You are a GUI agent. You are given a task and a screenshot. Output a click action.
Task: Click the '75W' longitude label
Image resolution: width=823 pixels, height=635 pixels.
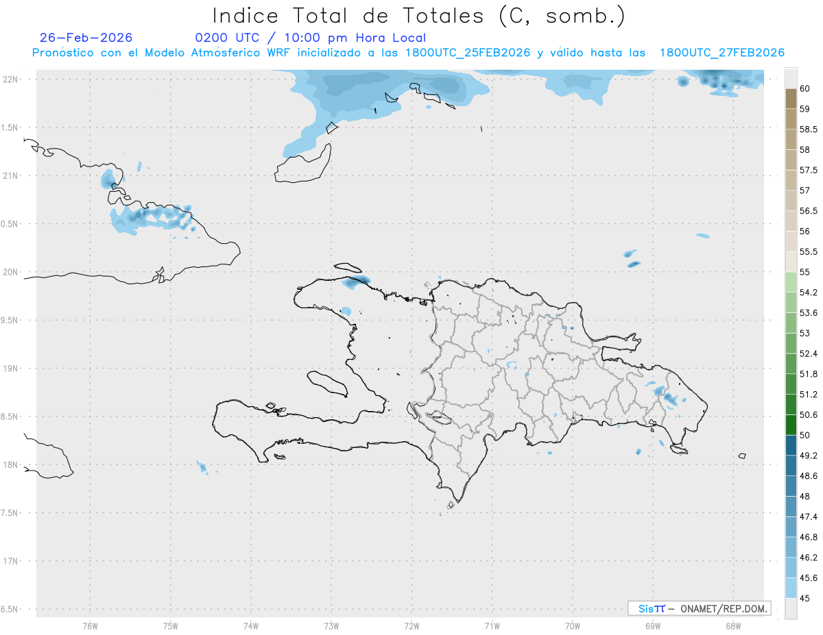tap(170, 625)
